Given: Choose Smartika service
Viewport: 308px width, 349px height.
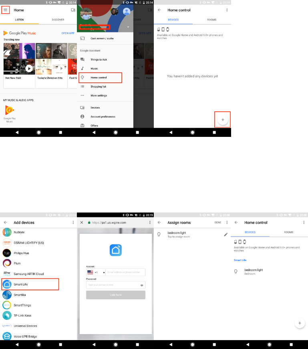Looking at the screenshot, I should (x=38, y=295).
